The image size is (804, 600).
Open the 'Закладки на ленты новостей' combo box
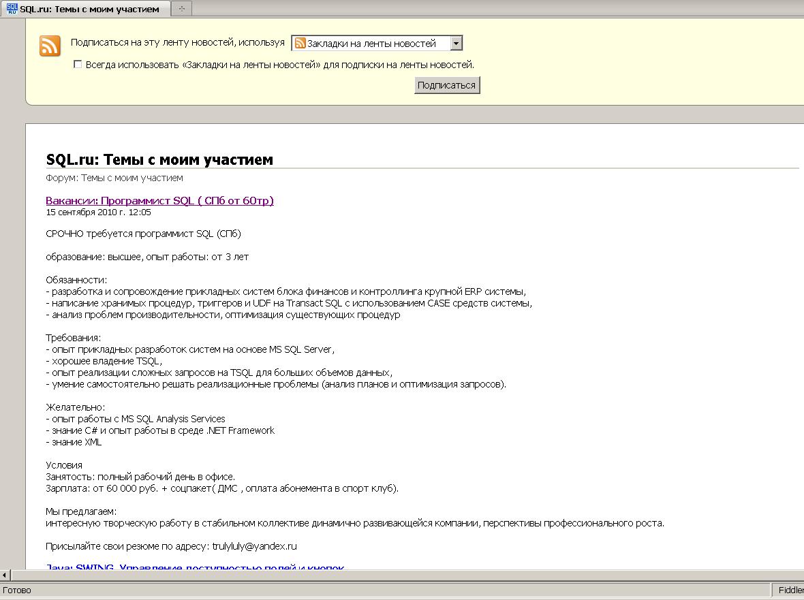click(371, 44)
